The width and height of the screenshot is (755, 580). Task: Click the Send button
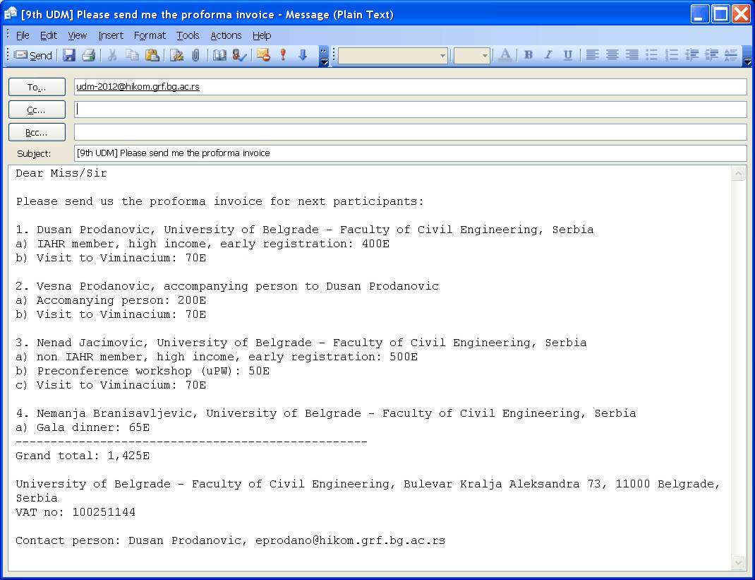tap(33, 55)
